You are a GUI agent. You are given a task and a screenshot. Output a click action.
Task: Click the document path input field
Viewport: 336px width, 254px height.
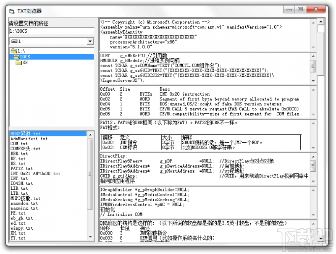[x=52, y=31]
